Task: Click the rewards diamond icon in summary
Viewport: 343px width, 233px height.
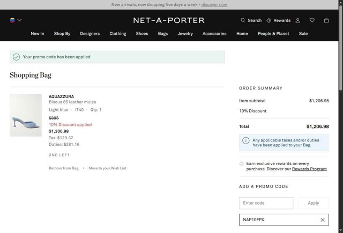Action: (x=242, y=163)
